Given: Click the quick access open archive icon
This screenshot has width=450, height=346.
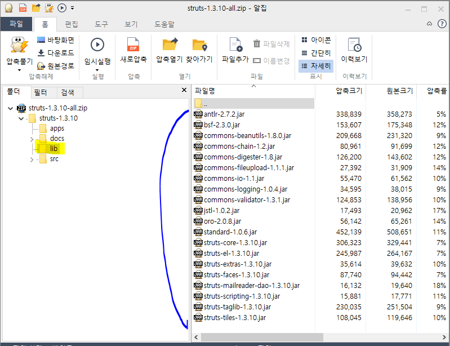Looking at the screenshot, I should 36,8.
